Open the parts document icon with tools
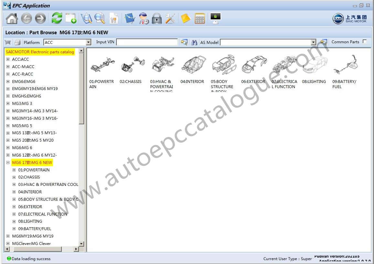Viewport: 374px width, 264px height. point(114,18)
